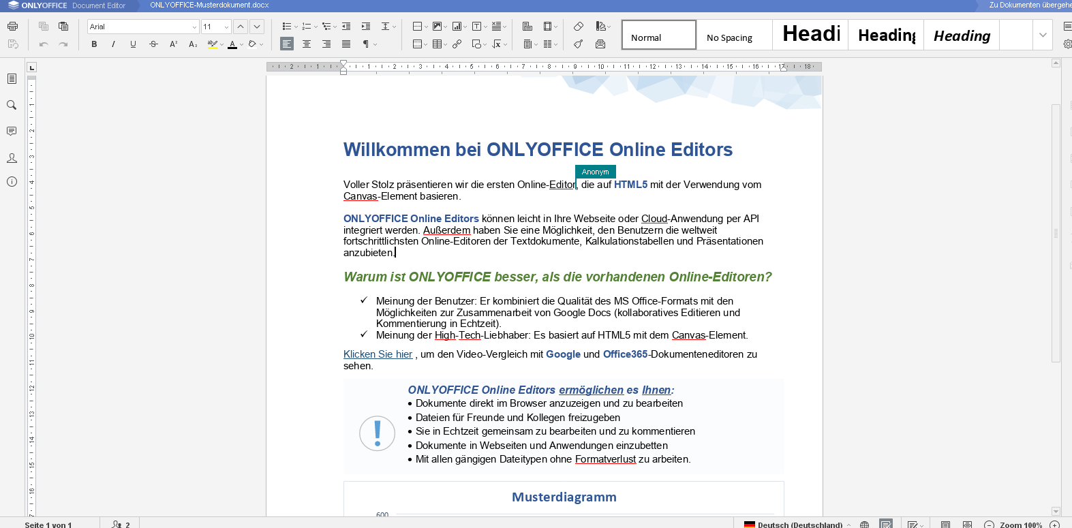Viewport: 1072px width, 528px height.
Task: Open search in the left sidebar
Action: coord(12,105)
